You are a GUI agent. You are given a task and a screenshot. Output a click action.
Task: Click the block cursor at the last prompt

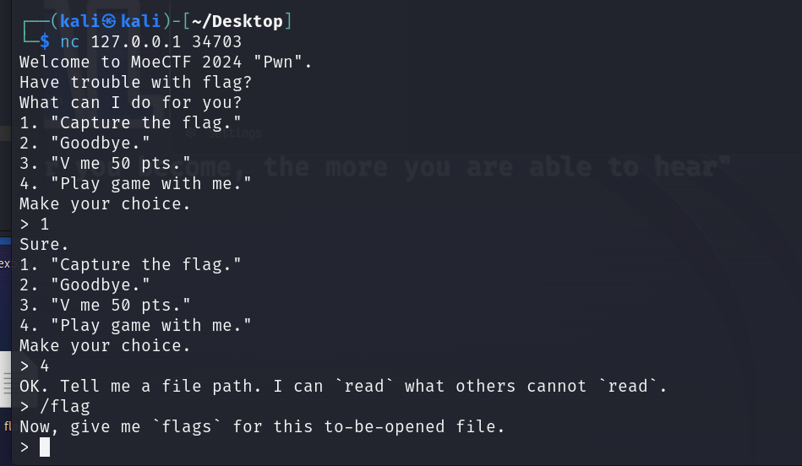pyautogui.click(x=45, y=447)
